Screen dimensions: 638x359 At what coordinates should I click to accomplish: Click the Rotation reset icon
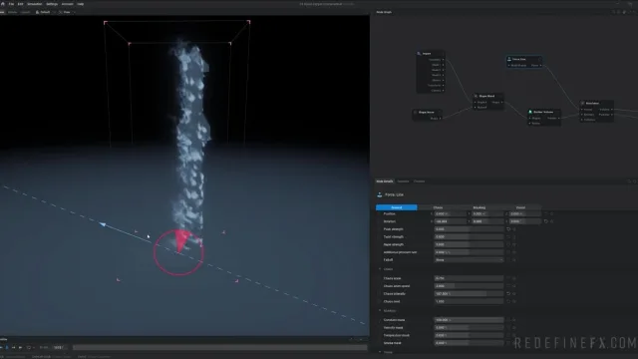point(546,221)
